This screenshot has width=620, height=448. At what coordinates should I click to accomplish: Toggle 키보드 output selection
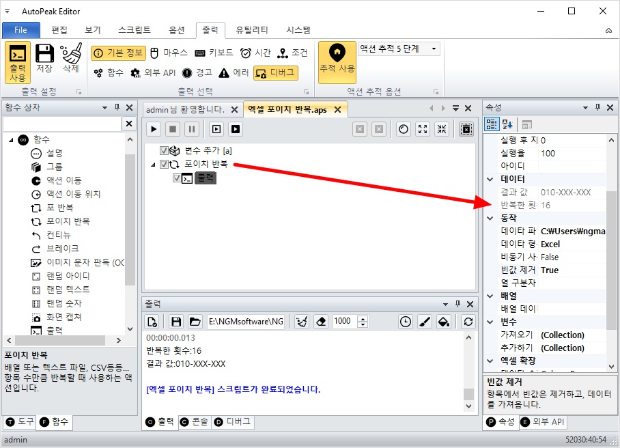click(214, 53)
